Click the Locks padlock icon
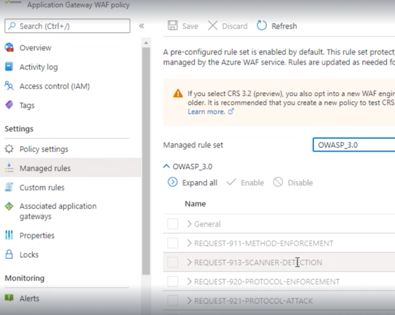Screen dimensions: 395x315 9,254
